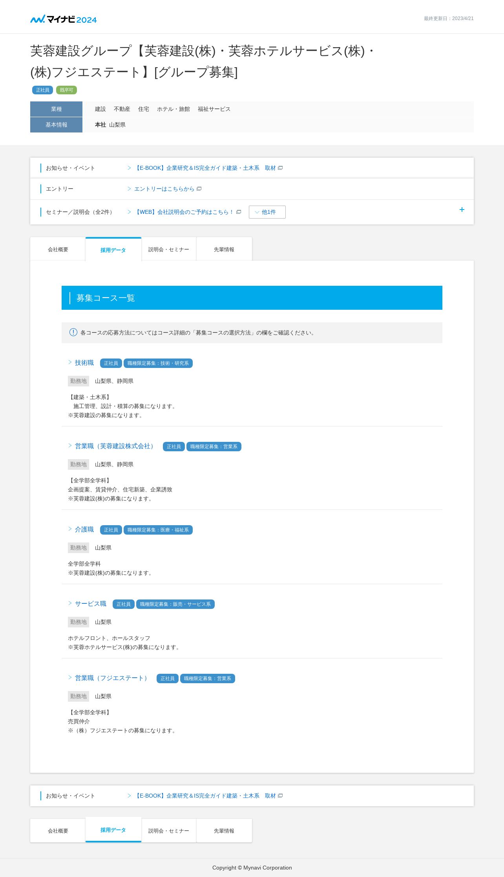Switch to bottom 会社概要 tab
This screenshot has width=504, height=877.
click(x=58, y=831)
